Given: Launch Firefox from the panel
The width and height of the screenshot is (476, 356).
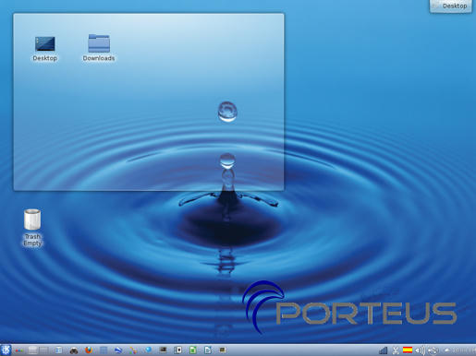Looking at the screenshot, I should click(x=89, y=350).
